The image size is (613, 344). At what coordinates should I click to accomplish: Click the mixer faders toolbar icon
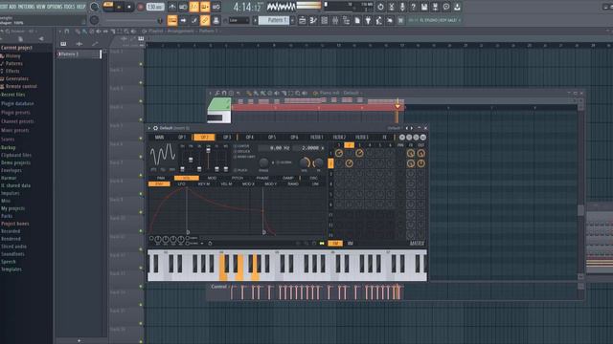pyautogui.click(x=335, y=20)
